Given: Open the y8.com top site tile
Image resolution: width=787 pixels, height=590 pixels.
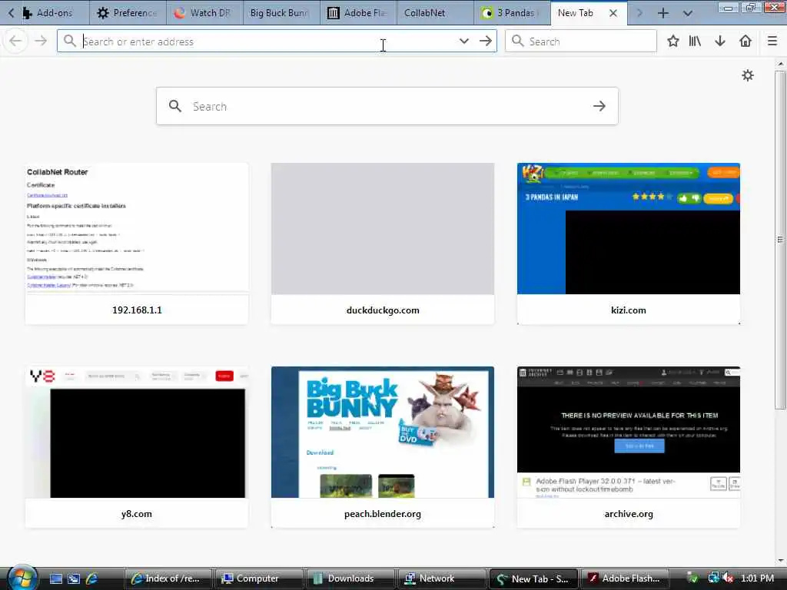Looking at the screenshot, I should point(137,447).
